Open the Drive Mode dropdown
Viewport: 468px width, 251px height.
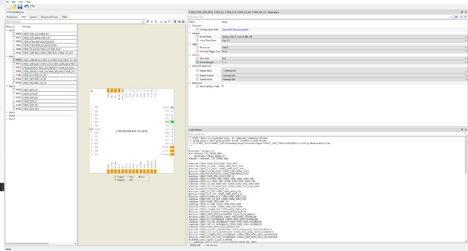pos(344,37)
